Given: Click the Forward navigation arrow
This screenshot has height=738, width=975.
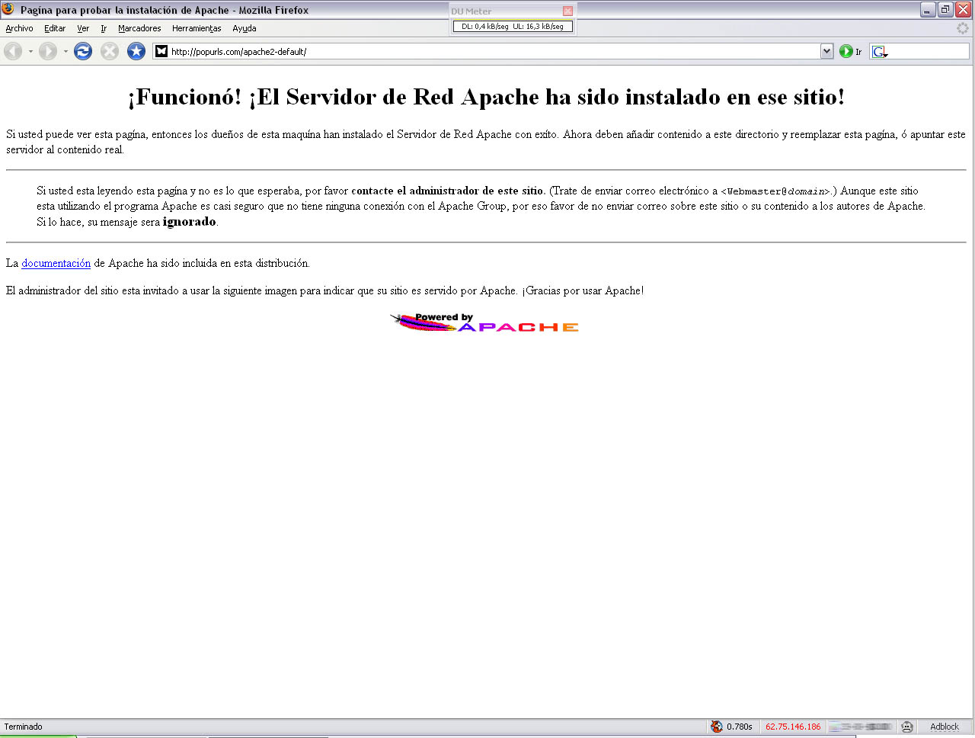Looking at the screenshot, I should tap(48, 51).
